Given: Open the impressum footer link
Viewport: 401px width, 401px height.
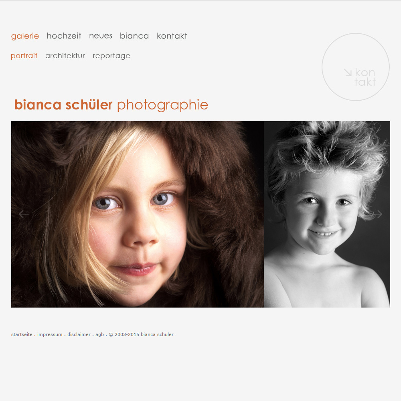Looking at the screenshot, I should click(50, 334).
